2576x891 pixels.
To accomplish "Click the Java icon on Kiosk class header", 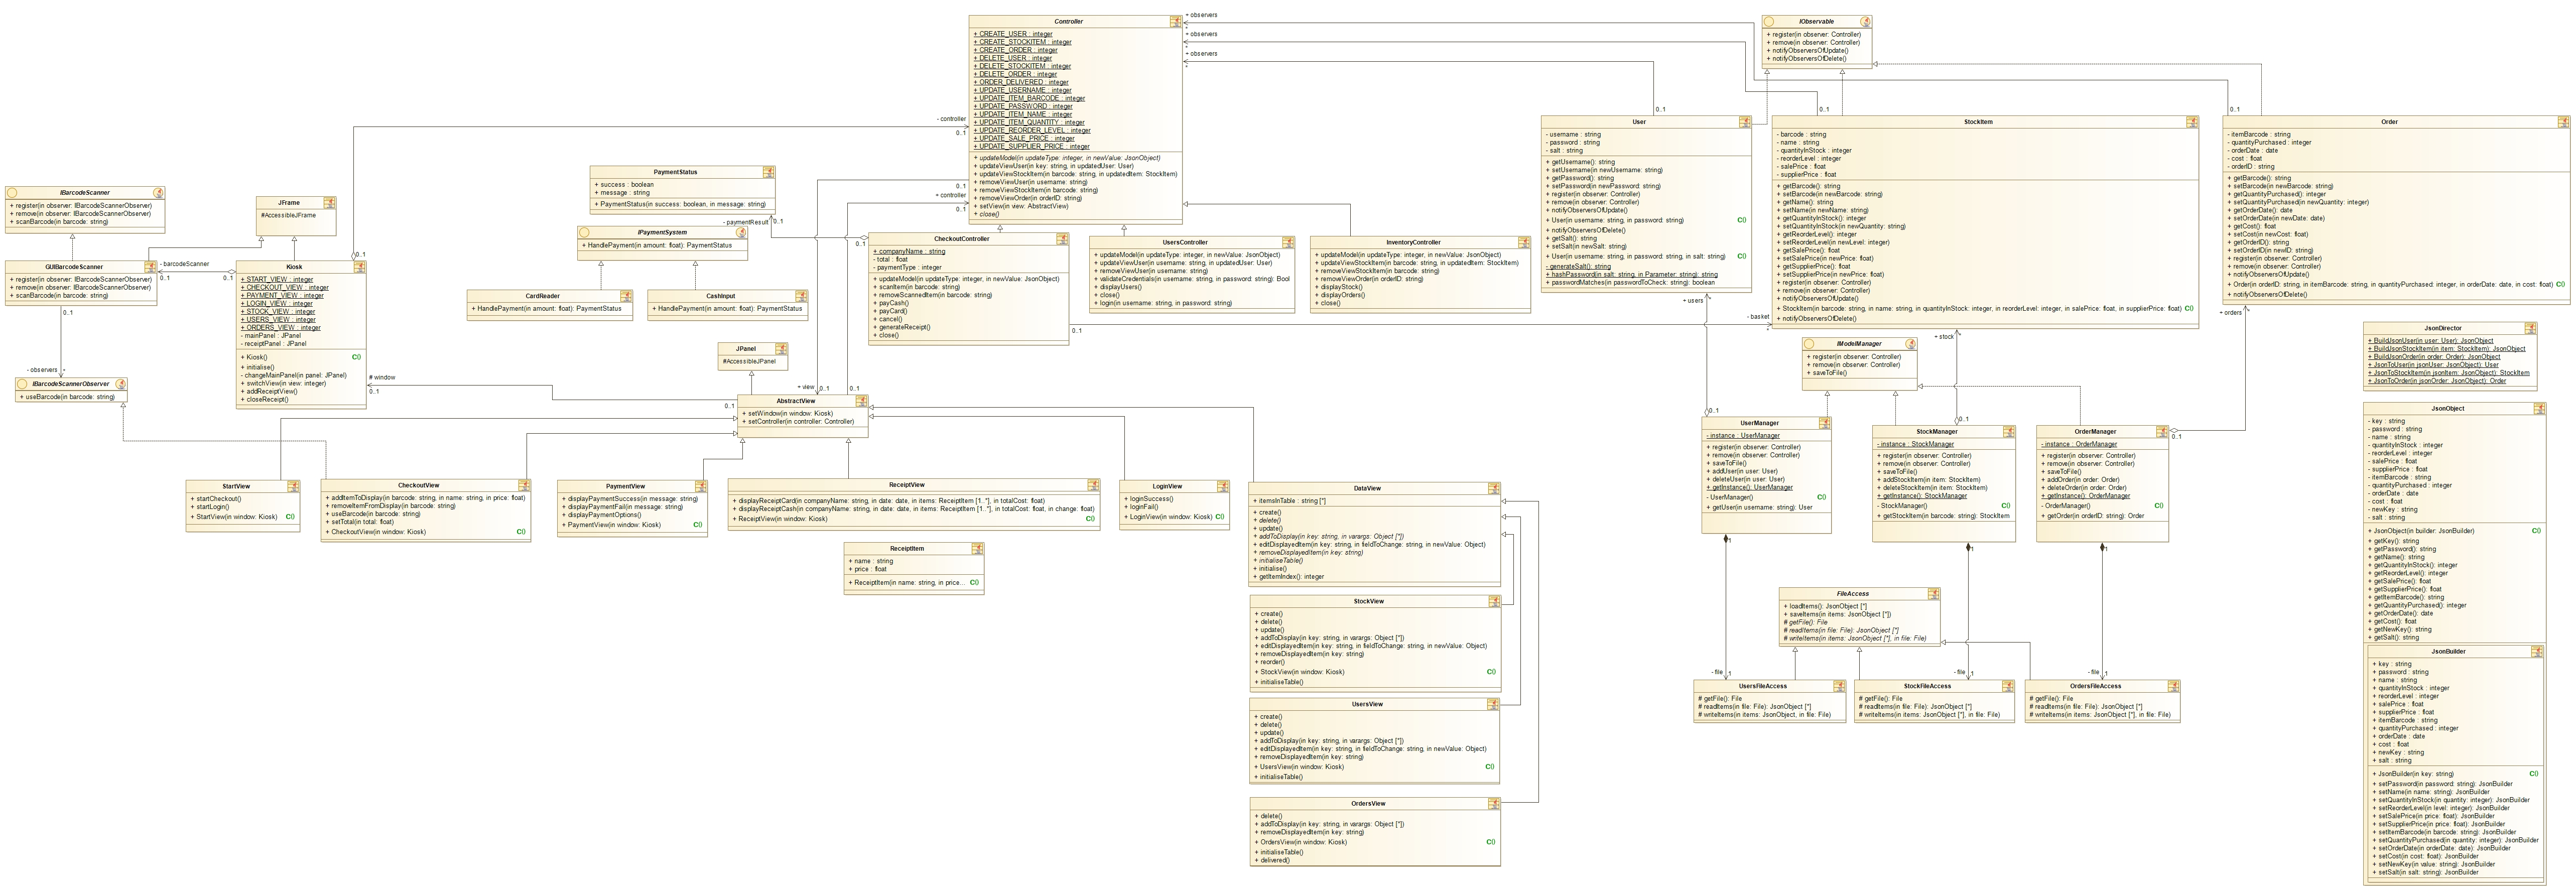I will (359, 267).
